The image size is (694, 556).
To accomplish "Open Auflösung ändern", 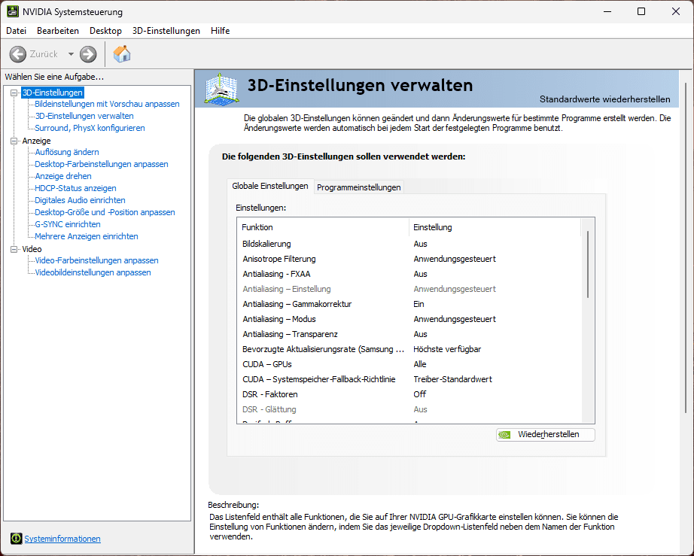I will pos(67,152).
